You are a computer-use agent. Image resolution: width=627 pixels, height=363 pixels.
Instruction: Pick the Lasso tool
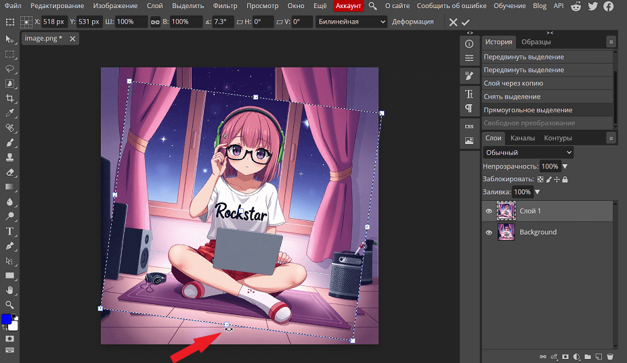coord(10,68)
